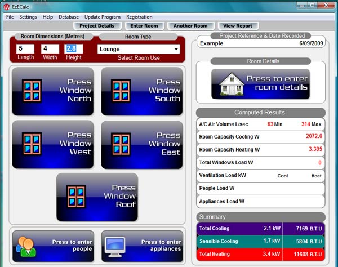Open the Settings menu

click(x=28, y=17)
